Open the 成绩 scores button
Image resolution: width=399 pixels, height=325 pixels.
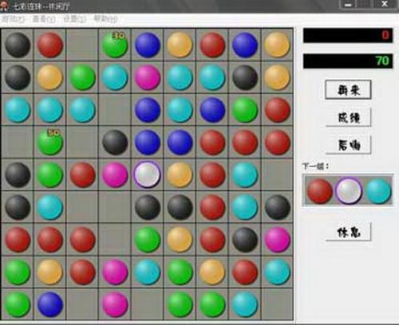click(348, 117)
